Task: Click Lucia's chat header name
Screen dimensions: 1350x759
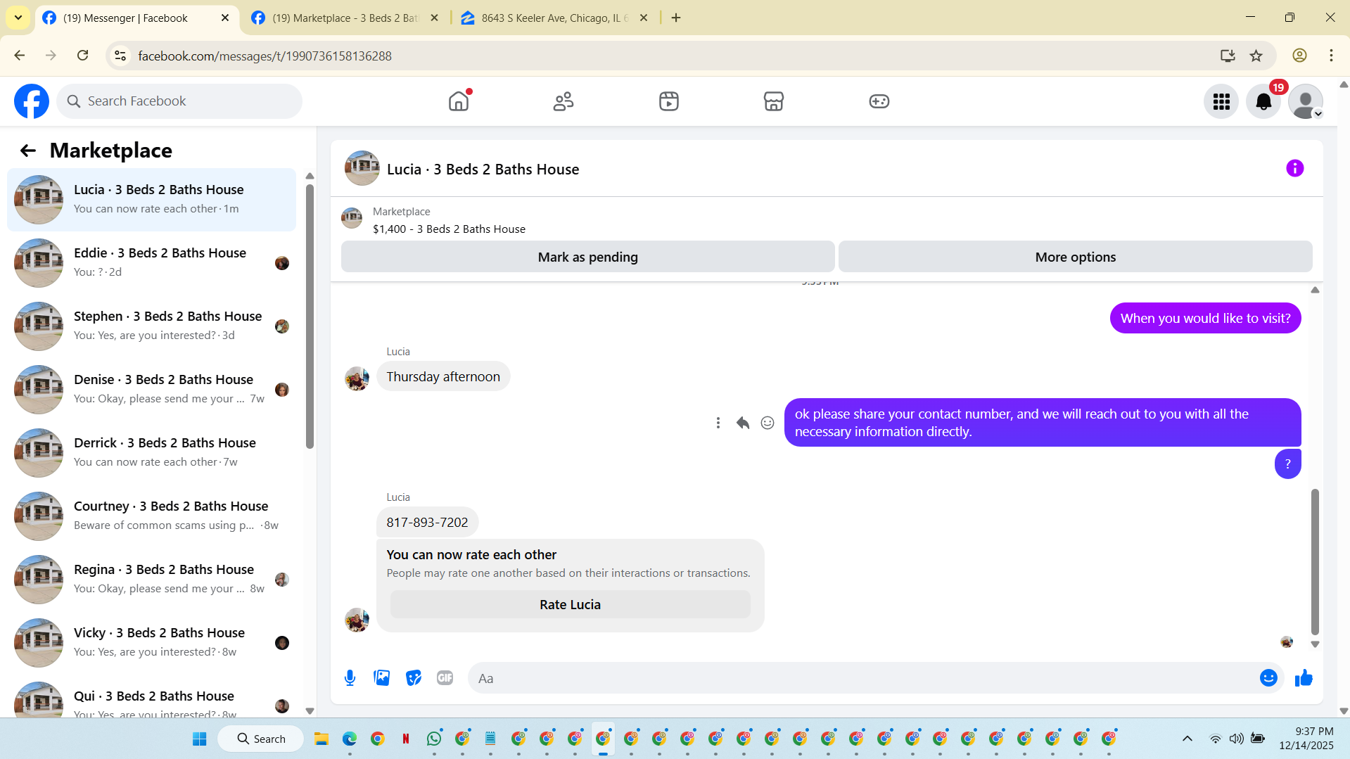Action: (x=483, y=170)
